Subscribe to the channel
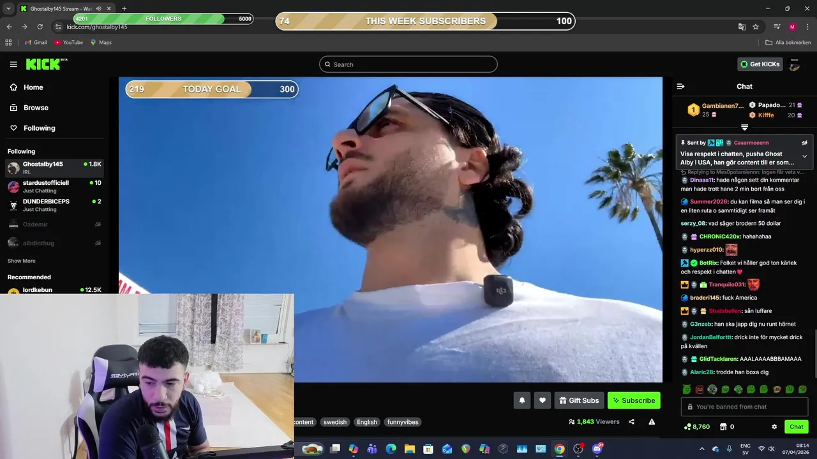Viewport: 817px width, 459px height. [x=634, y=400]
